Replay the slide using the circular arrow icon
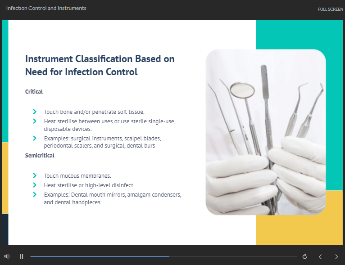Image resolution: width=345 pixels, height=265 pixels. 305,256
